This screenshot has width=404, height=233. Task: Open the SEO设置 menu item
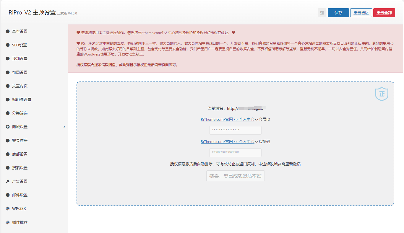[x=34, y=45]
